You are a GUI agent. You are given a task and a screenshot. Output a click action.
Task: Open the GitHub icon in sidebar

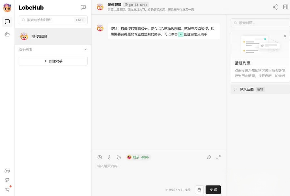7,180
